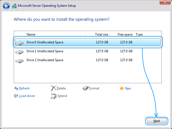
Task: Click Drive 0 free space value
Action: point(126,42)
